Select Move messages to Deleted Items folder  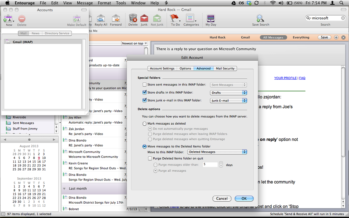point(145,146)
